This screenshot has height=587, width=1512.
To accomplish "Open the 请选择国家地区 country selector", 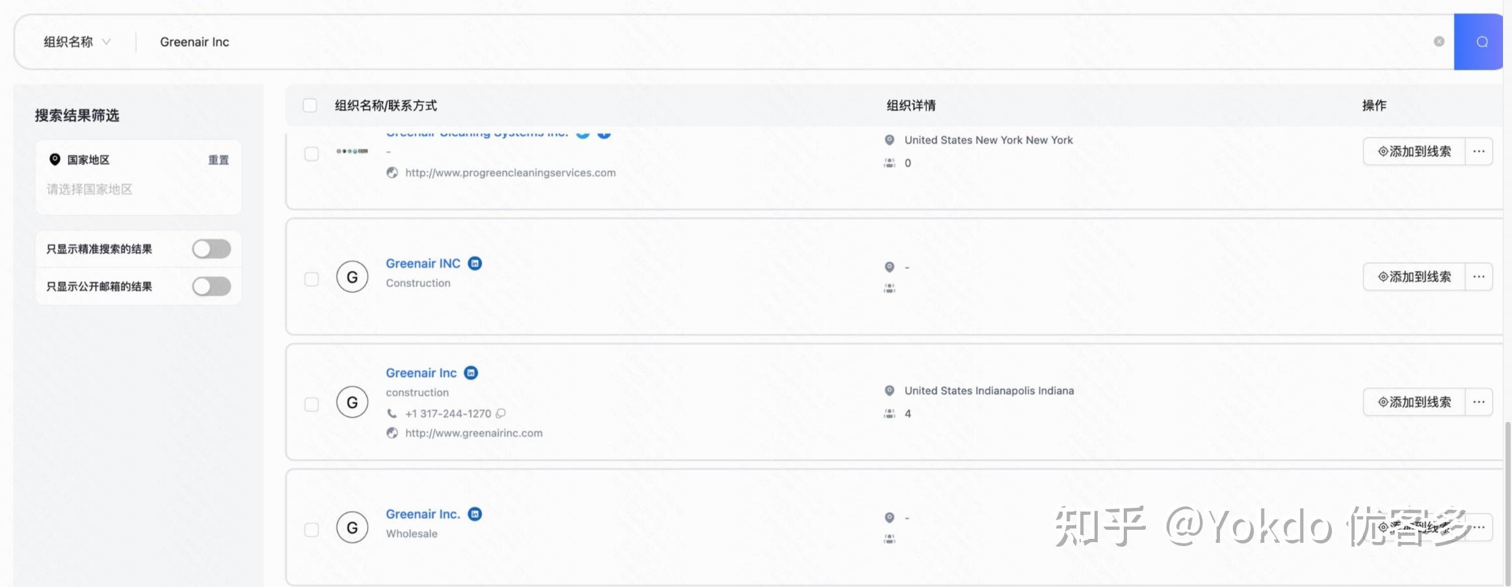I will click(90, 189).
